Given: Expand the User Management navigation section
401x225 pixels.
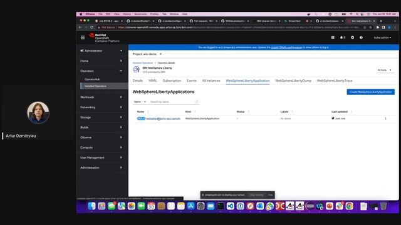Looking at the screenshot, I should [102, 157].
